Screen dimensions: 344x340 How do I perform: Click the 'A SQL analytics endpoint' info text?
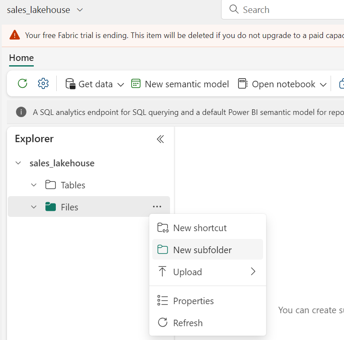point(188,112)
